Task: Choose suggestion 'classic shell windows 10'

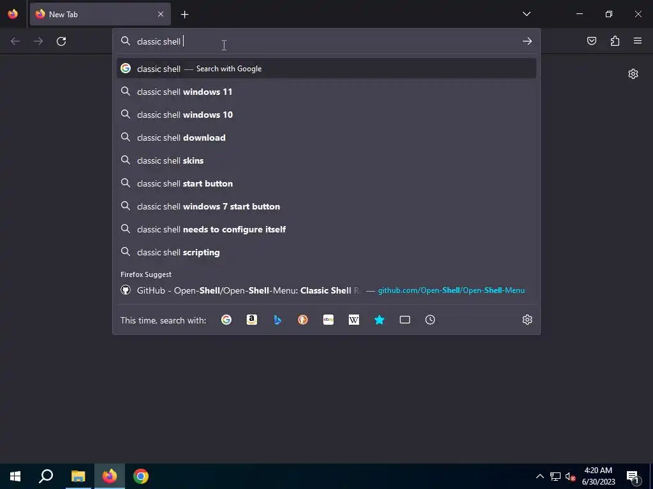Action: pyautogui.click(x=326, y=115)
